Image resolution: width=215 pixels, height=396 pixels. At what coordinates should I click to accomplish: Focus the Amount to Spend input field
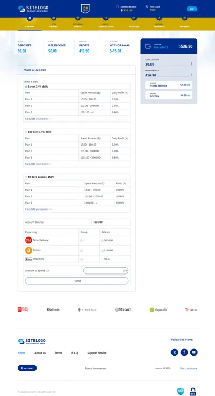(x=106, y=270)
